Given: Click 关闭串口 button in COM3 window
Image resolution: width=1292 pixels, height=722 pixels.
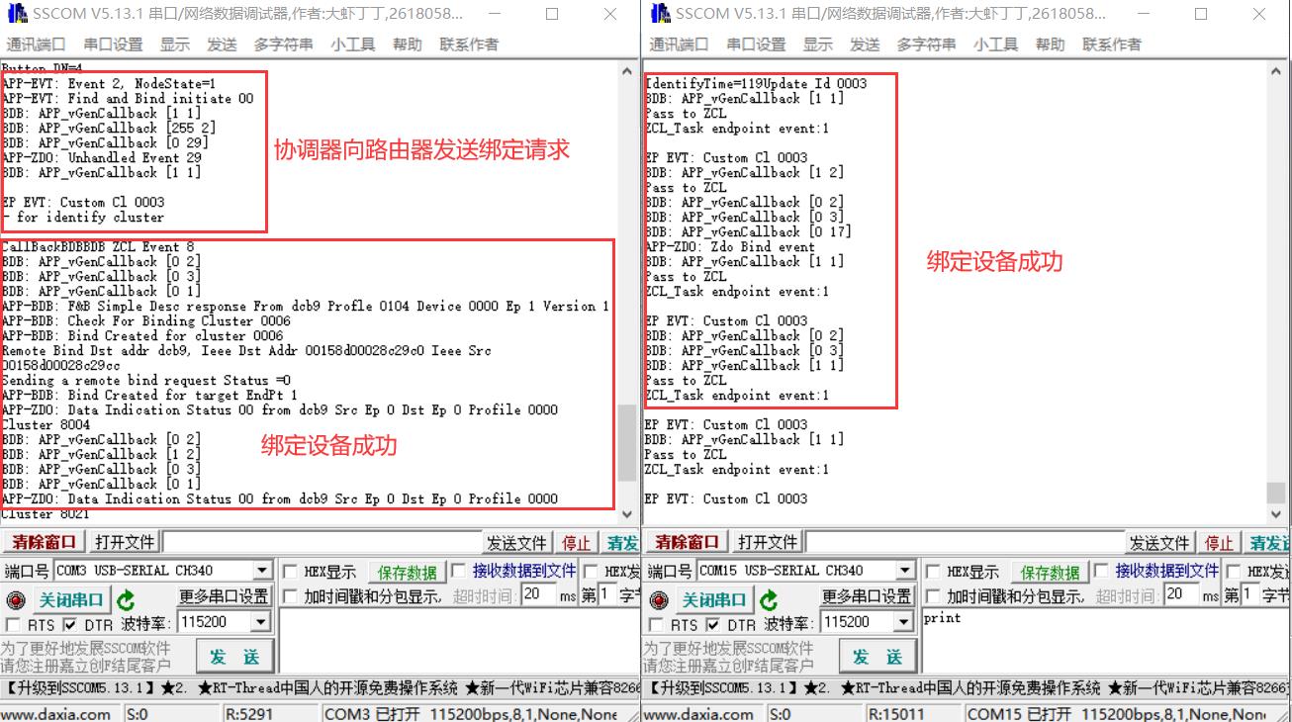Looking at the screenshot, I should tap(71, 600).
